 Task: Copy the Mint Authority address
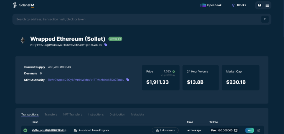[x=128, y=79]
